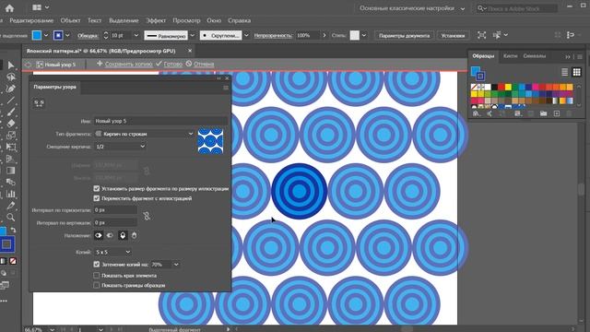Select the Eyedropper tool
Image resolution: width=590 pixels, height=332 pixels.
[11, 206]
